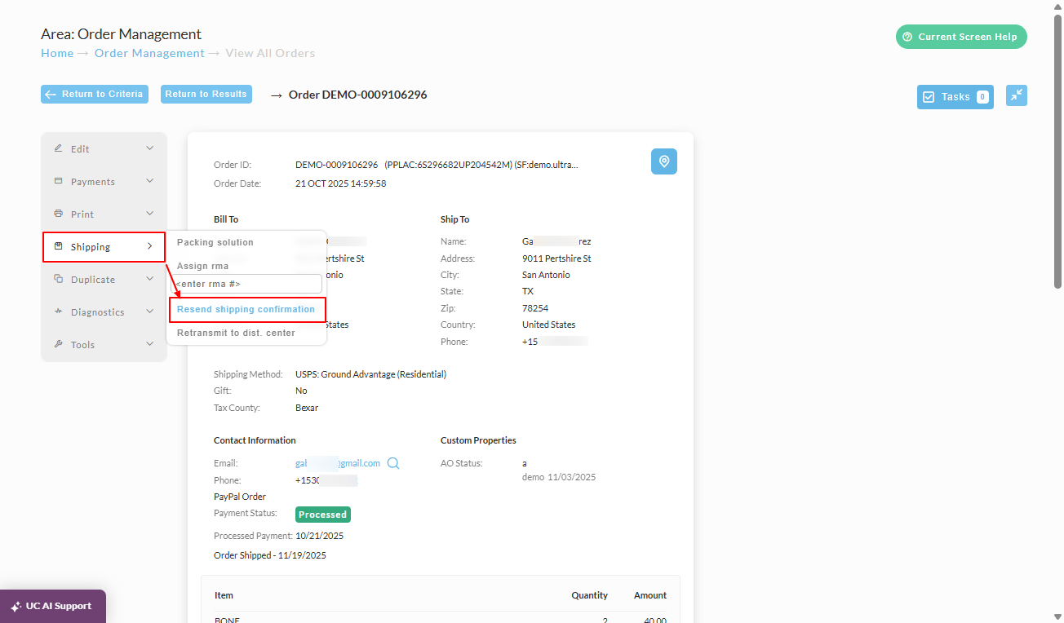Choose Assign rma menu entry
This screenshot has width=1064, height=623.
[202, 266]
